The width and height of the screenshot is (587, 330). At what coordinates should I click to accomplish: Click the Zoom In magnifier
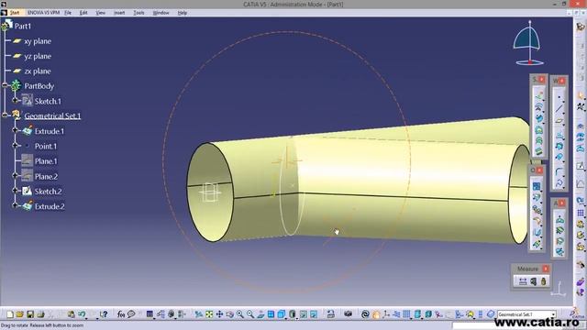point(240,314)
